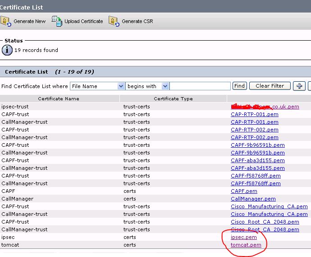Click the Generate New certificate icon

click(6, 21)
